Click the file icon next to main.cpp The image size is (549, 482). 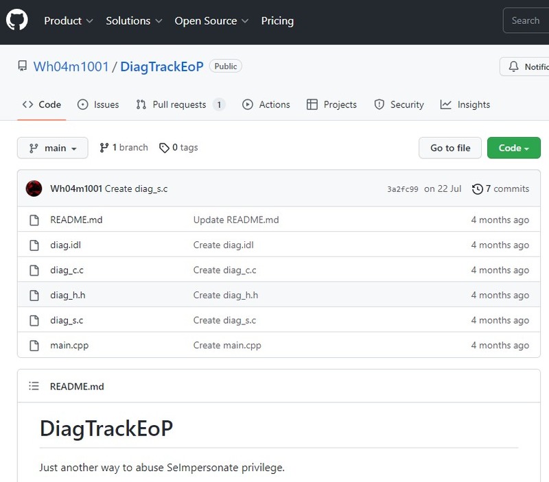(34, 346)
